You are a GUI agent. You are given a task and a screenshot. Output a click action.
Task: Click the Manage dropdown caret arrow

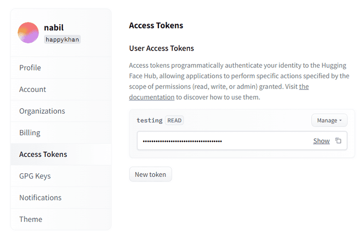341,121
